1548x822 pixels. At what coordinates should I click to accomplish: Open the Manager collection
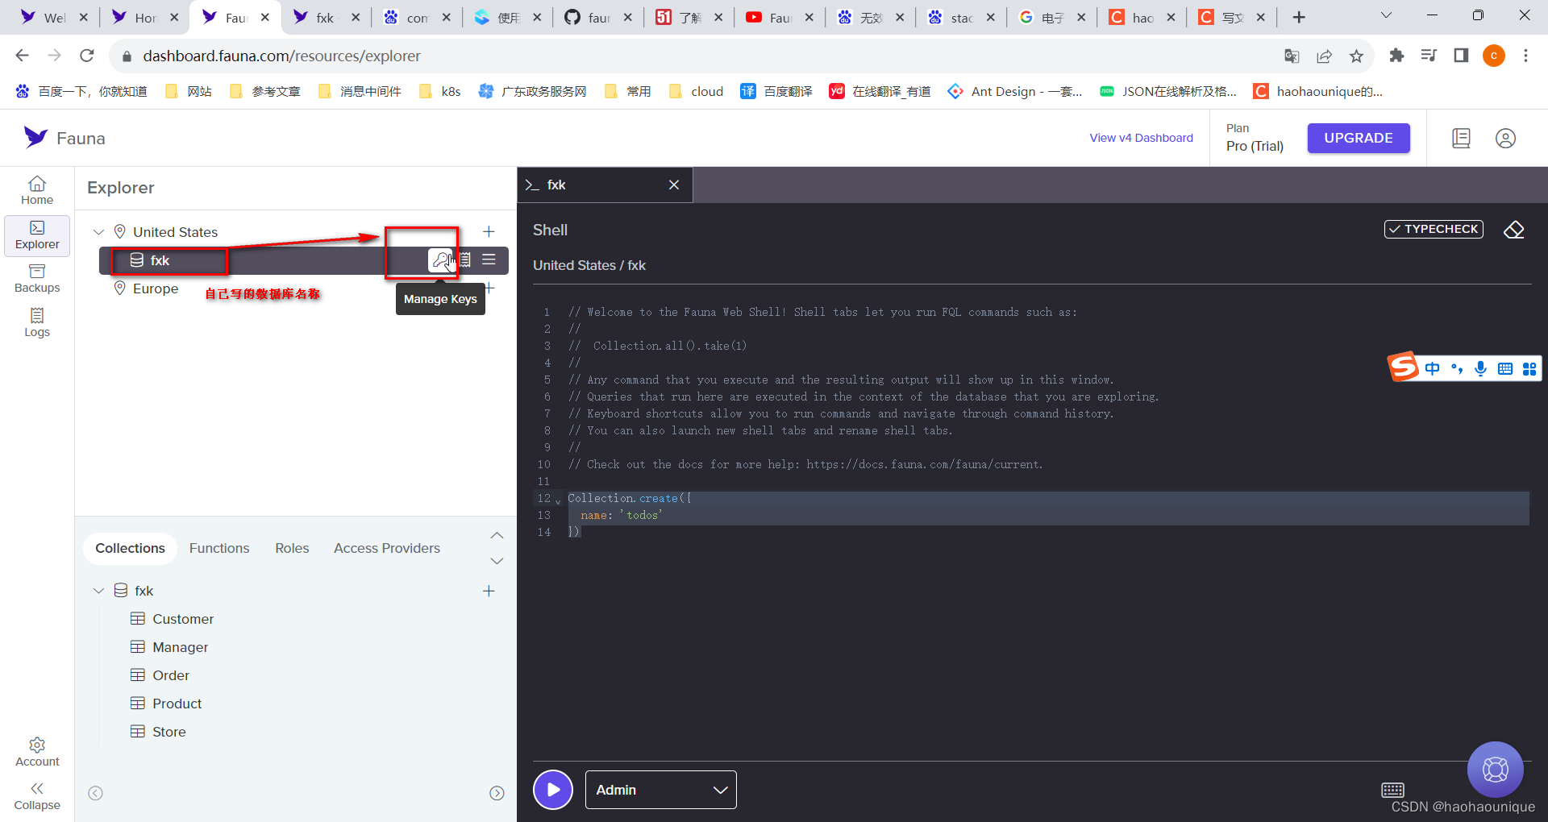coord(180,647)
